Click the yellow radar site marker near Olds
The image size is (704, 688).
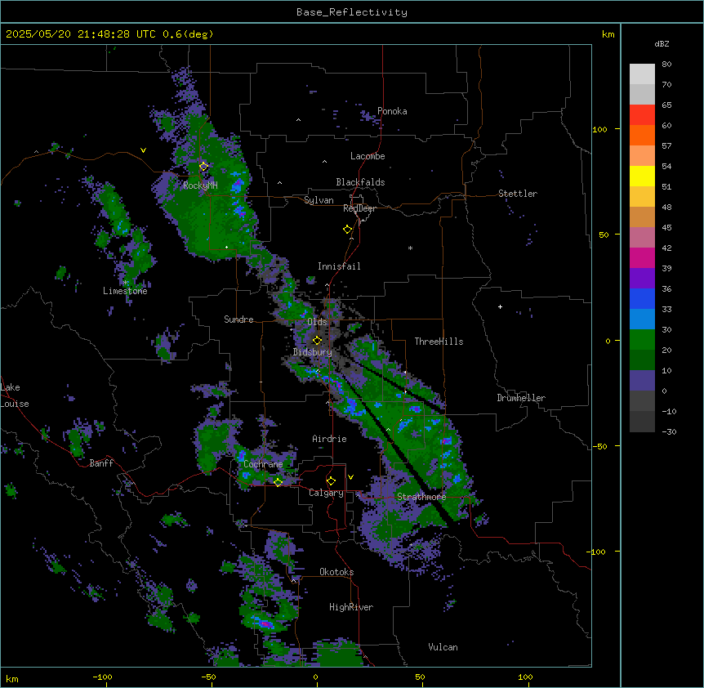pyautogui.click(x=318, y=341)
